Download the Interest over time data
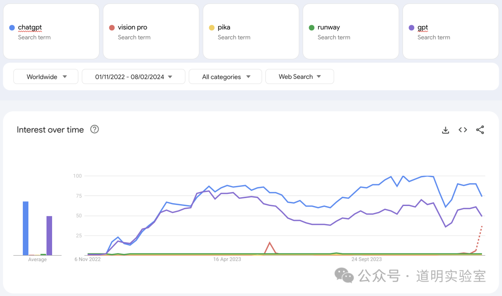This screenshot has height=296, width=502. (445, 130)
